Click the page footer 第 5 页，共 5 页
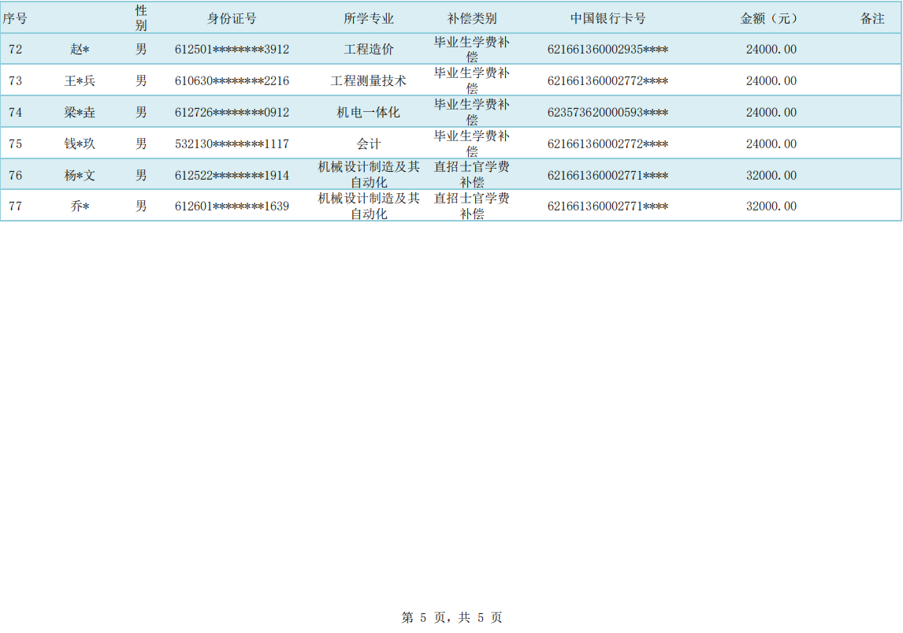 point(451,618)
